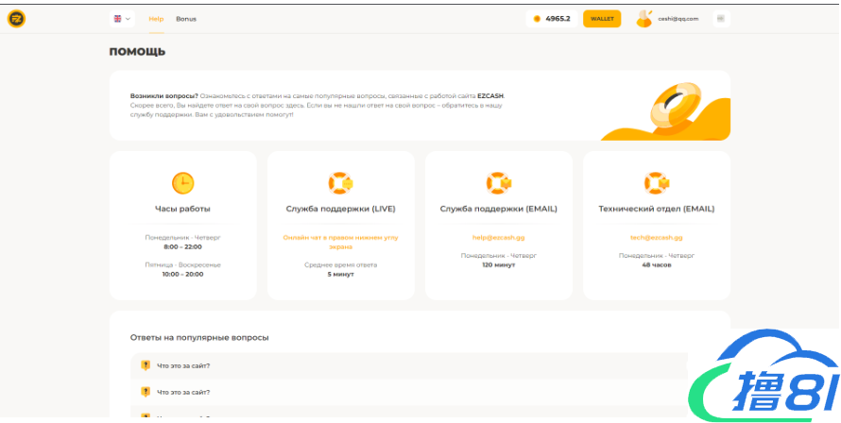
Task: Click lifebuoy icon above Служба поддержки (EMAIL)
Action: pyautogui.click(x=498, y=182)
